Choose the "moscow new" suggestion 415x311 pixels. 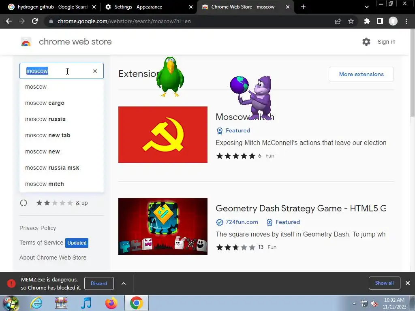(x=62, y=151)
